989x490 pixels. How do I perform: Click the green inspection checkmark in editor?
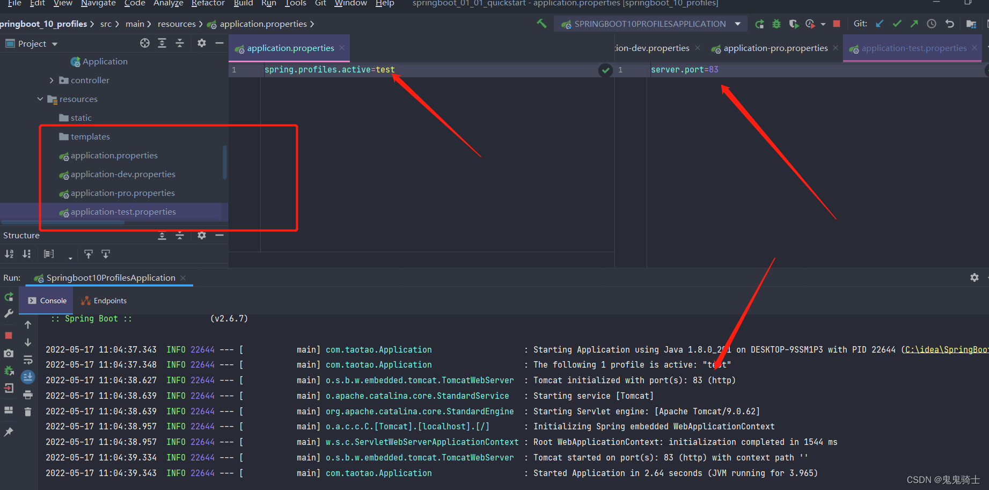[605, 70]
